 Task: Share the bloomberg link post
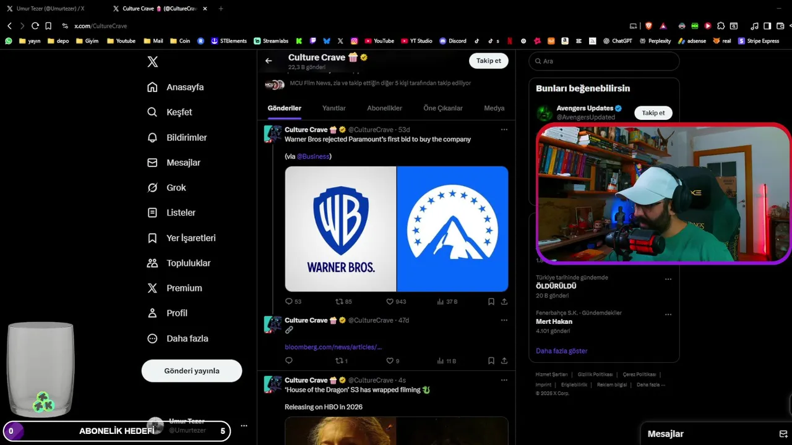click(504, 361)
